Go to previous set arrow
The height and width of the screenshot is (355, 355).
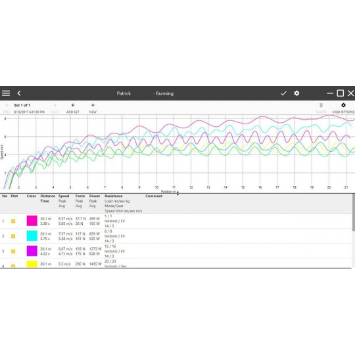click(x=7, y=105)
